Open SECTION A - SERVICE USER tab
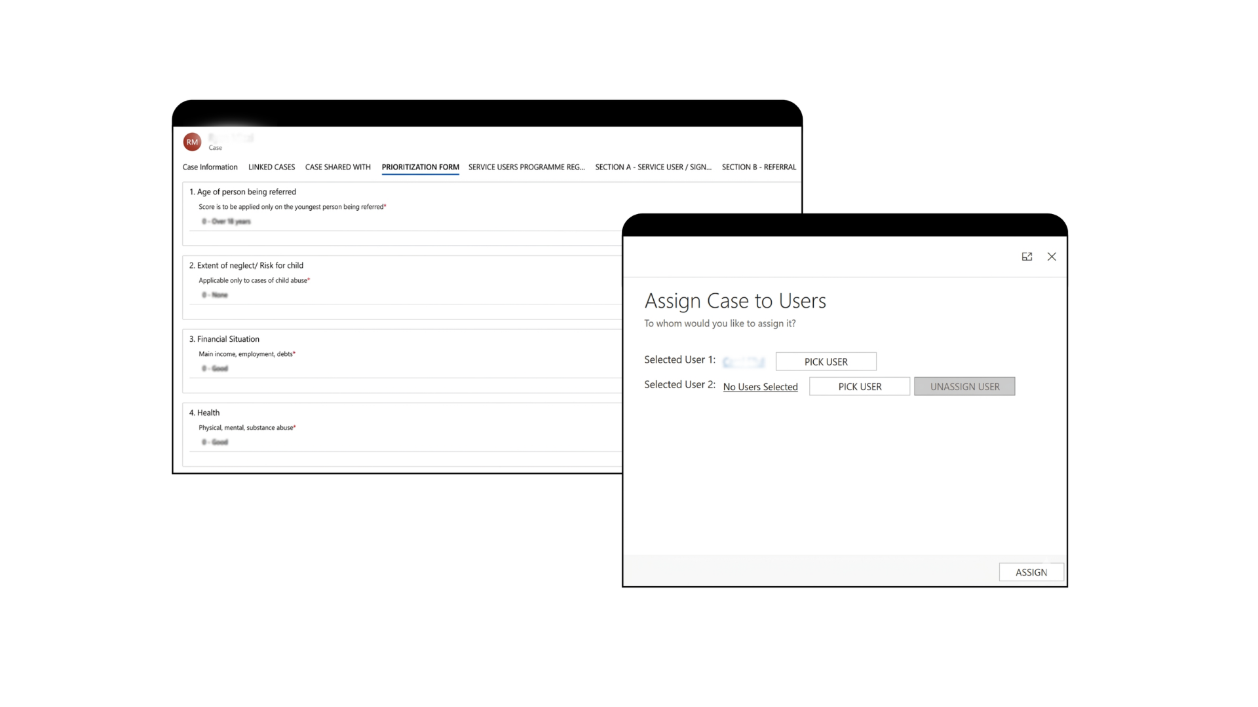This screenshot has width=1258, height=707. [653, 167]
